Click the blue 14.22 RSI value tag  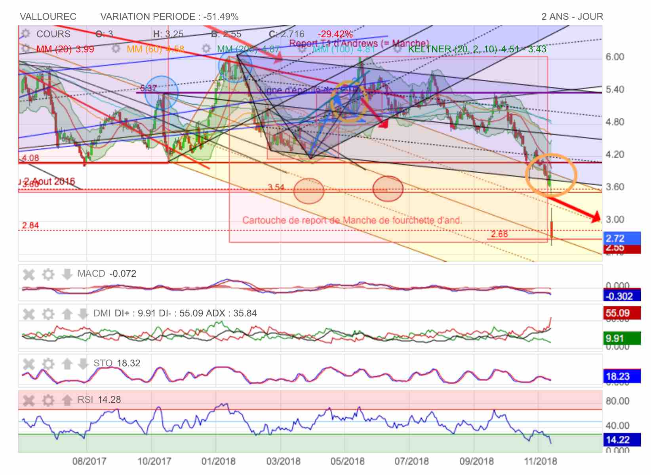622,440
